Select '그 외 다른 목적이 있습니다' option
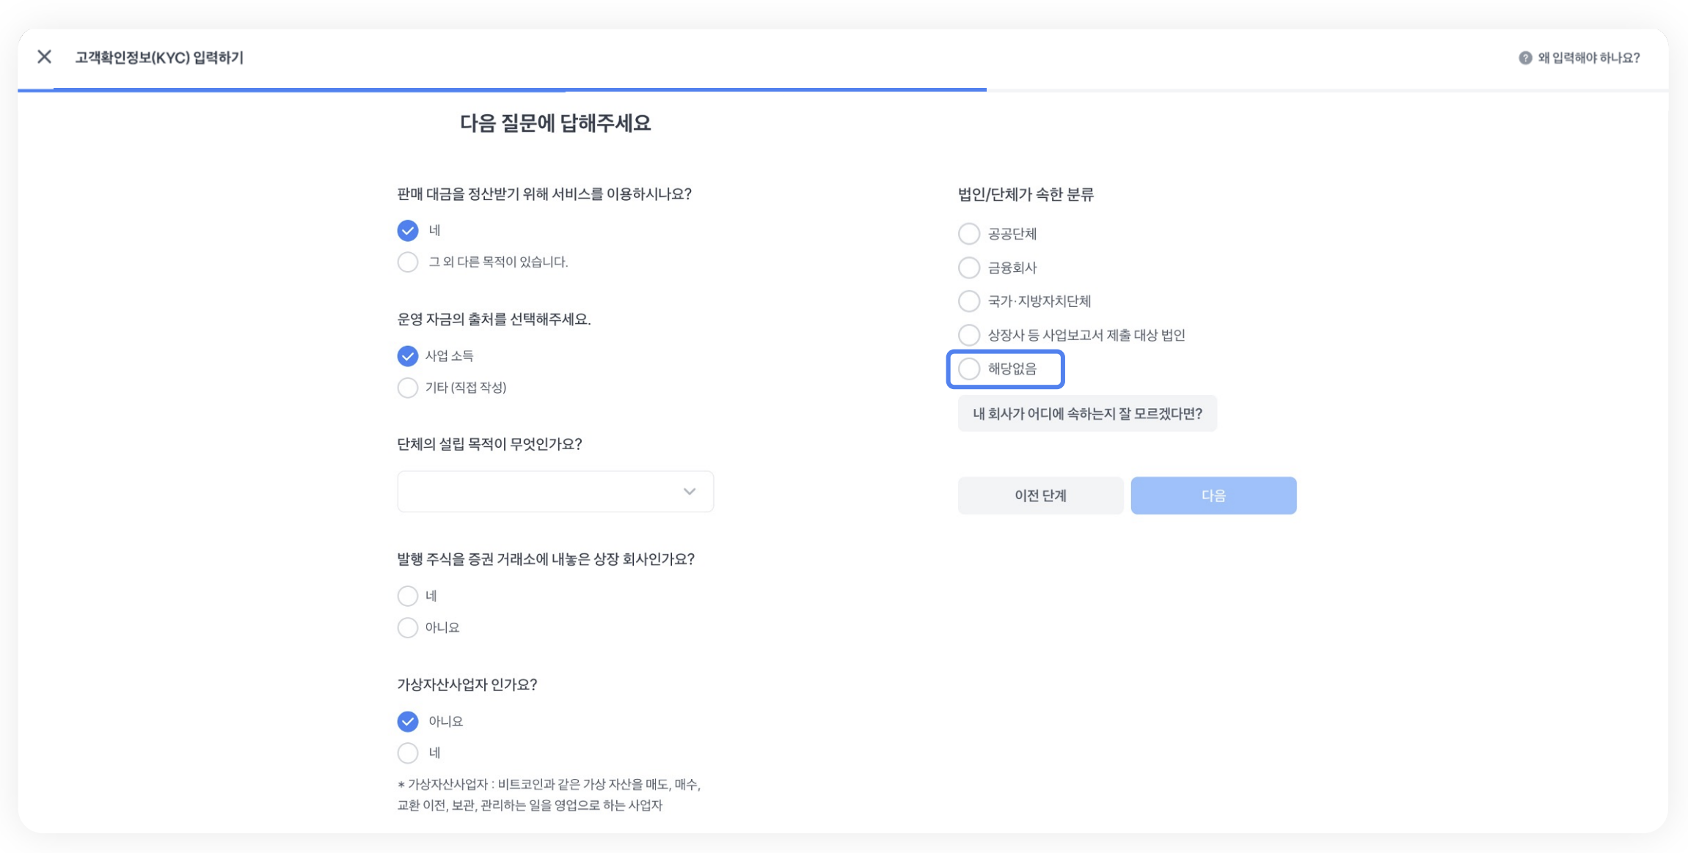Viewport: 1688px width, 853px height. pos(408,262)
